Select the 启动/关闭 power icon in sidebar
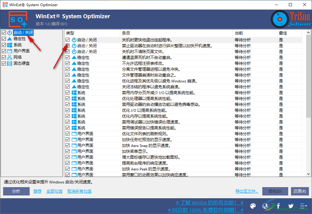Viewport: 312px width, 214px height. coord(10,33)
